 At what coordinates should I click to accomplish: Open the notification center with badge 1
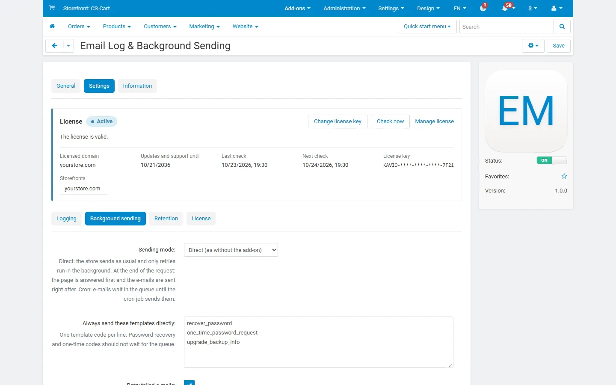483,8
